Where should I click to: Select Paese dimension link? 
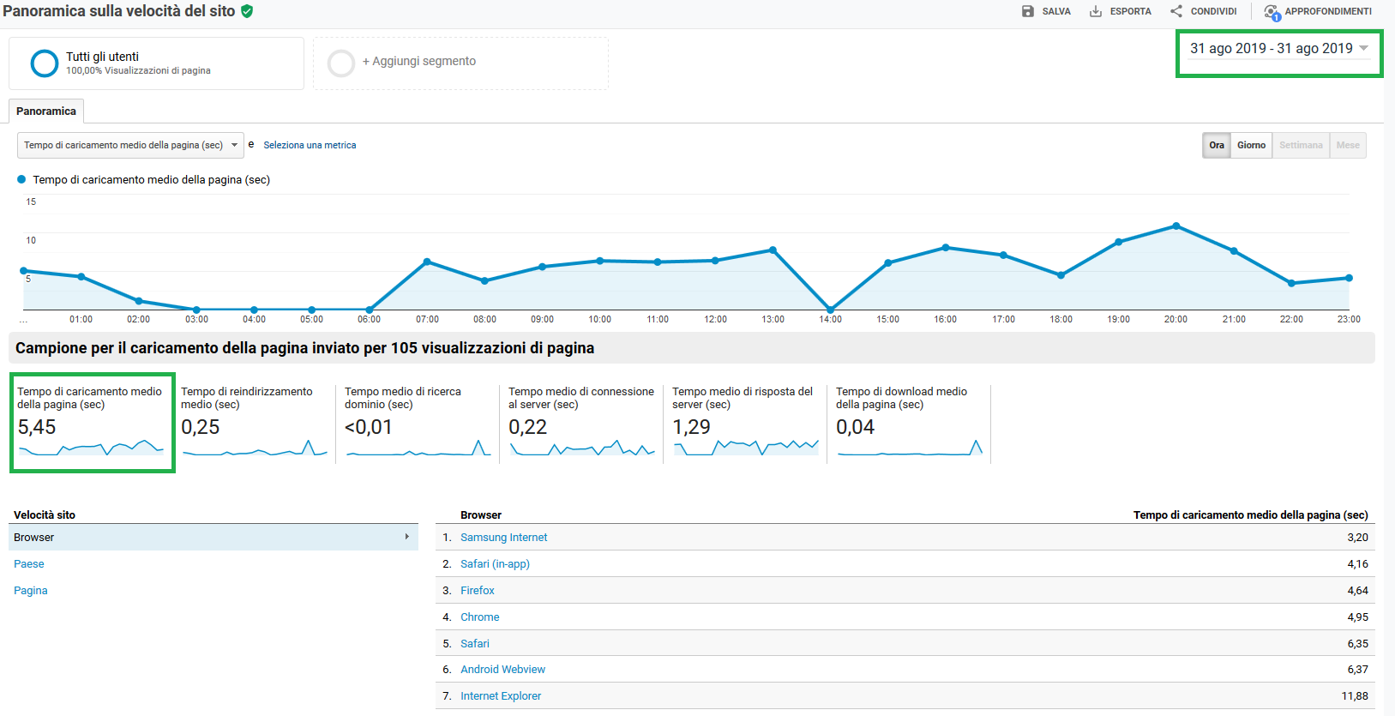pyautogui.click(x=29, y=563)
